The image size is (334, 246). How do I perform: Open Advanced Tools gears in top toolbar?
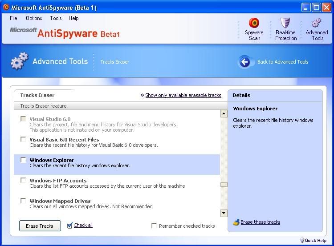(317, 23)
